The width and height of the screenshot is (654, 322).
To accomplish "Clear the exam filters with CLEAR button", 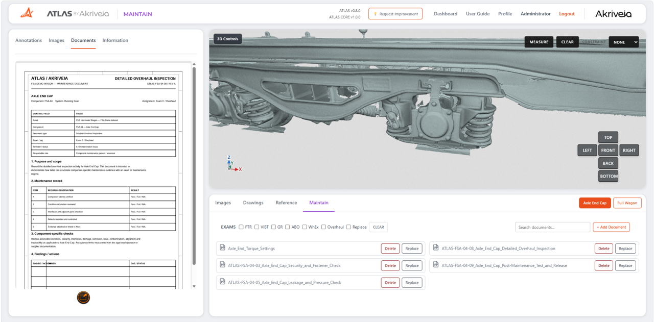I will tap(378, 227).
